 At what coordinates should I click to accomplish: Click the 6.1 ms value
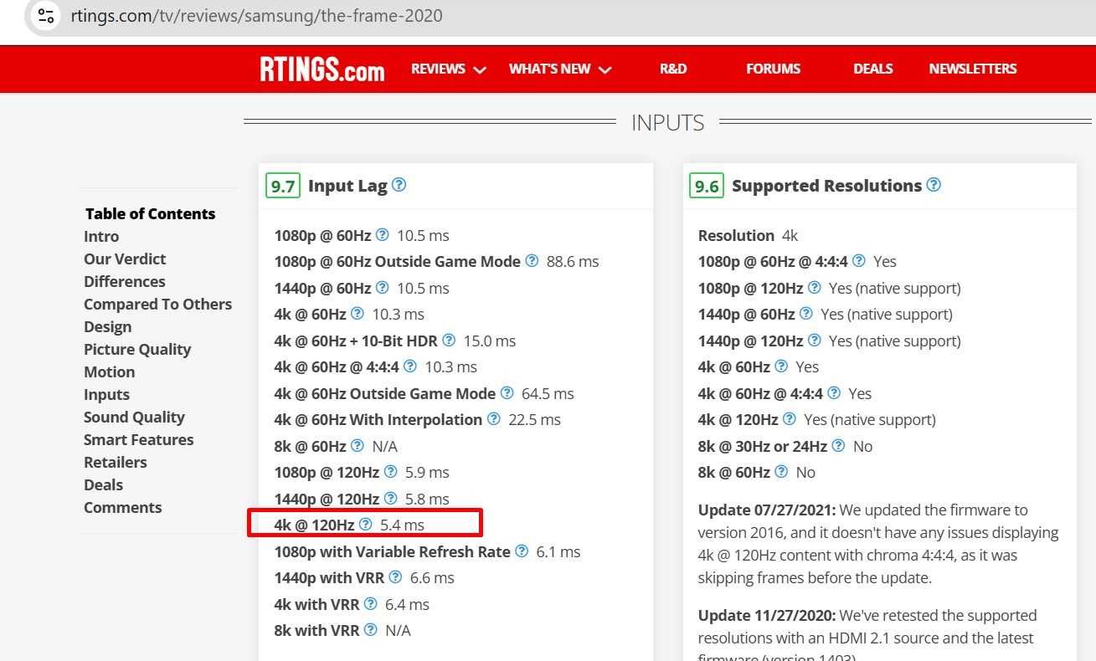pyautogui.click(x=558, y=551)
